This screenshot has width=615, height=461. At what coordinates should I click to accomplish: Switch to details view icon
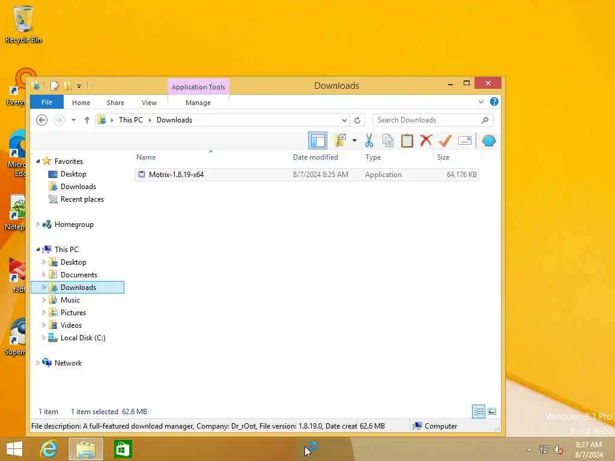coord(479,412)
